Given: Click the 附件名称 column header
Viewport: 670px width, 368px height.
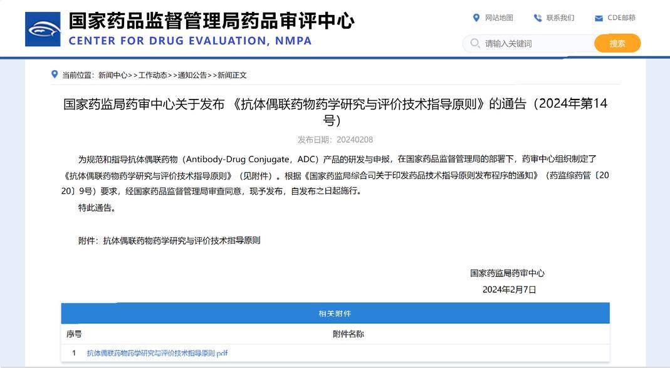Looking at the screenshot, I should pos(348,334).
